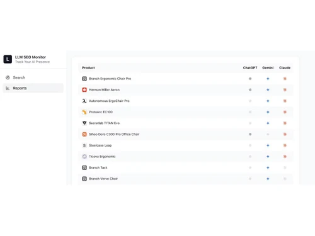This screenshot has height=236, width=315.
Task: Click Claude indicator for Sihoo Doro C300
Action: pos(285,134)
